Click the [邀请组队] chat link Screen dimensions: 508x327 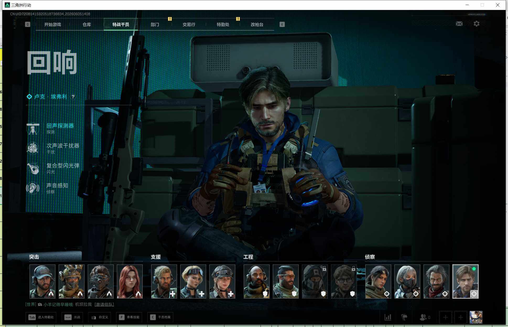(x=104, y=304)
